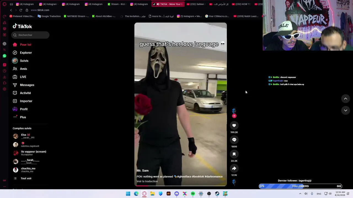Viewport: 353px width, 198px height.
Task: Switch to the Stream - Kick tab
Action: click(x=117, y=4)
